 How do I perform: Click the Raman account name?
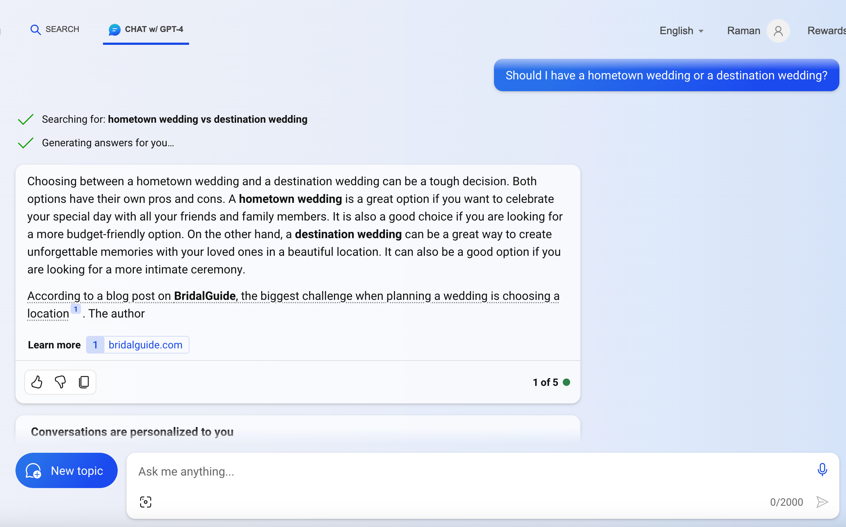(743, 31)
